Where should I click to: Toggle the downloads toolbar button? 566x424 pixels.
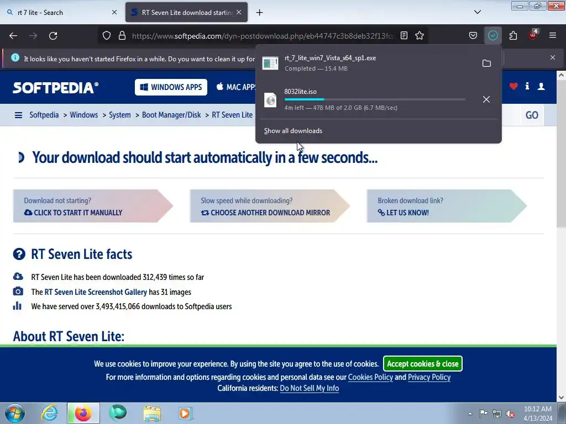pos(492,36)
